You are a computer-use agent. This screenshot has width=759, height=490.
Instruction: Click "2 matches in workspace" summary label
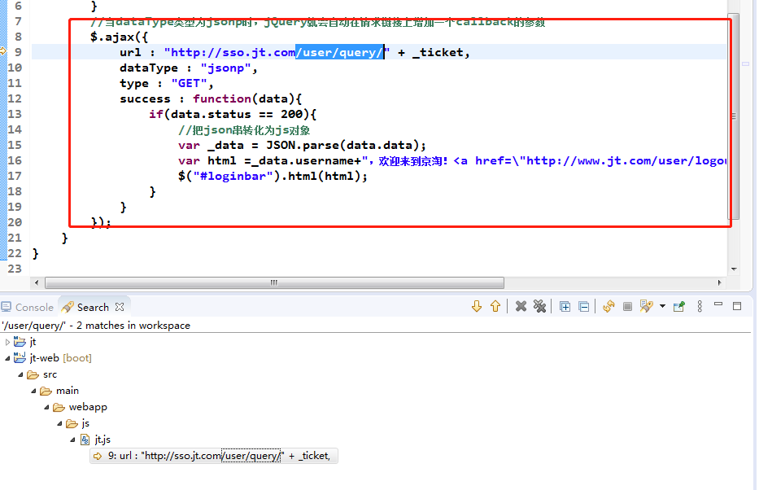133,326
